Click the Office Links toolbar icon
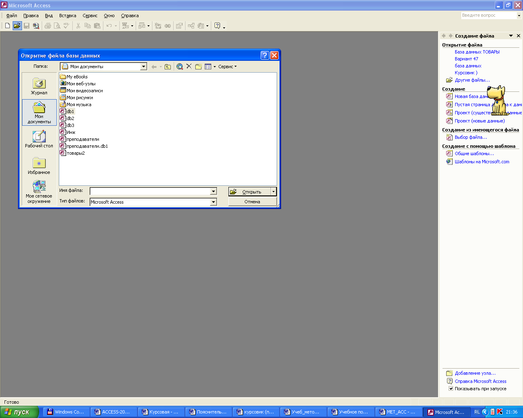The height and width of the screenshot is (418, 523). [125, 26]
